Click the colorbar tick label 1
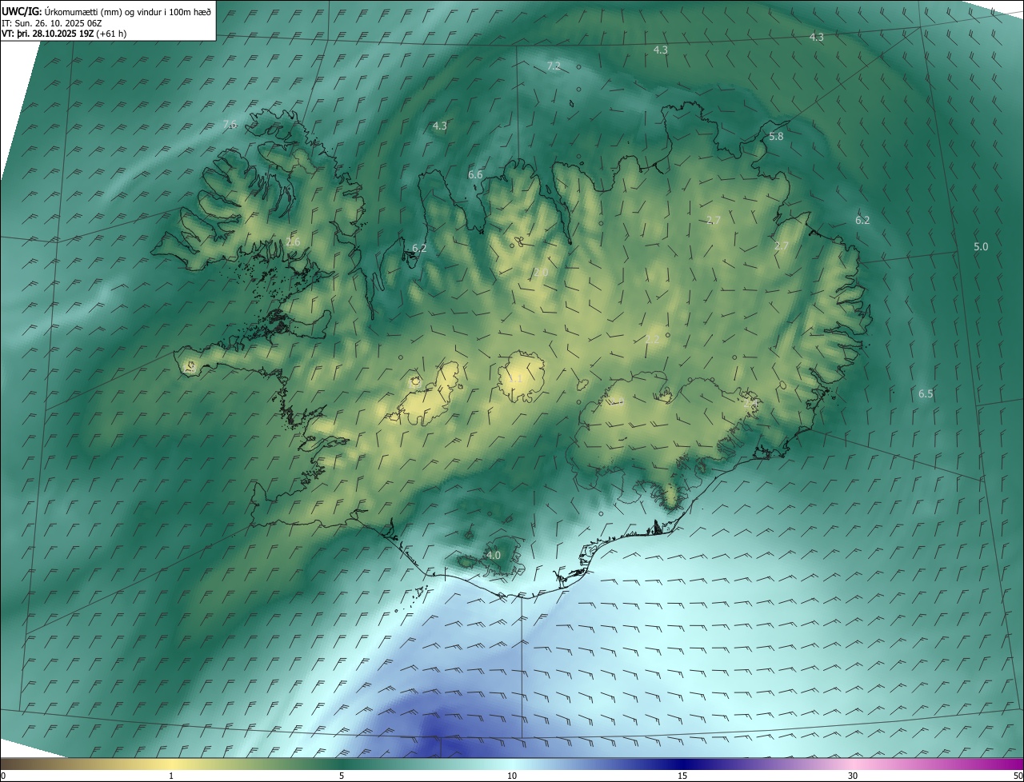 (171, 776)
